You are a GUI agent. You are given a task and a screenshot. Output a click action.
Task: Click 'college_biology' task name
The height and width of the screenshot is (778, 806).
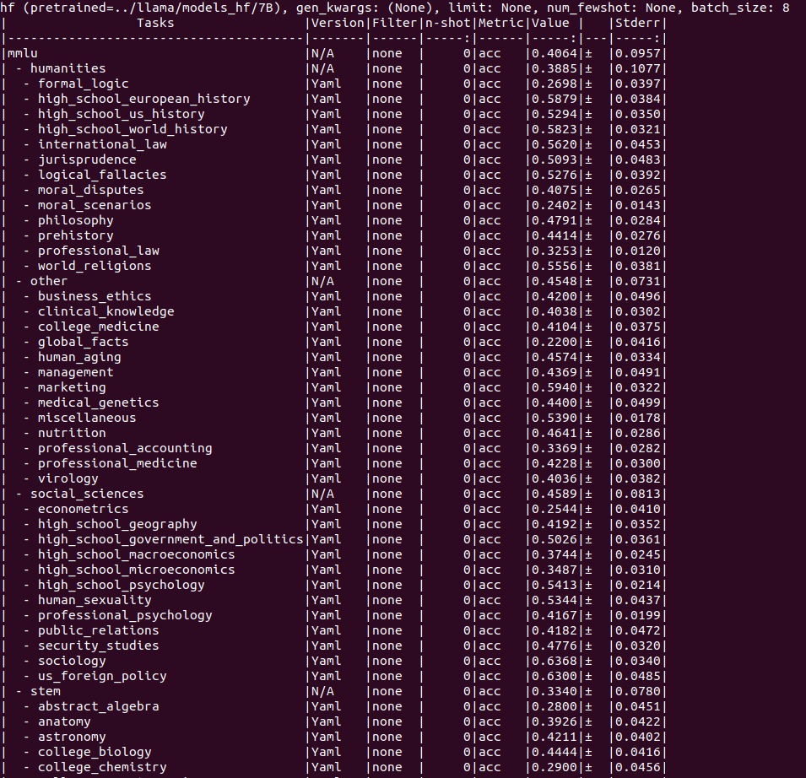95,752
